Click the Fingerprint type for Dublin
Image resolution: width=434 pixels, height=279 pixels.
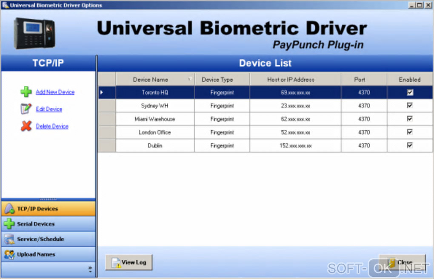pyautogui.click(x=222, y=145)
